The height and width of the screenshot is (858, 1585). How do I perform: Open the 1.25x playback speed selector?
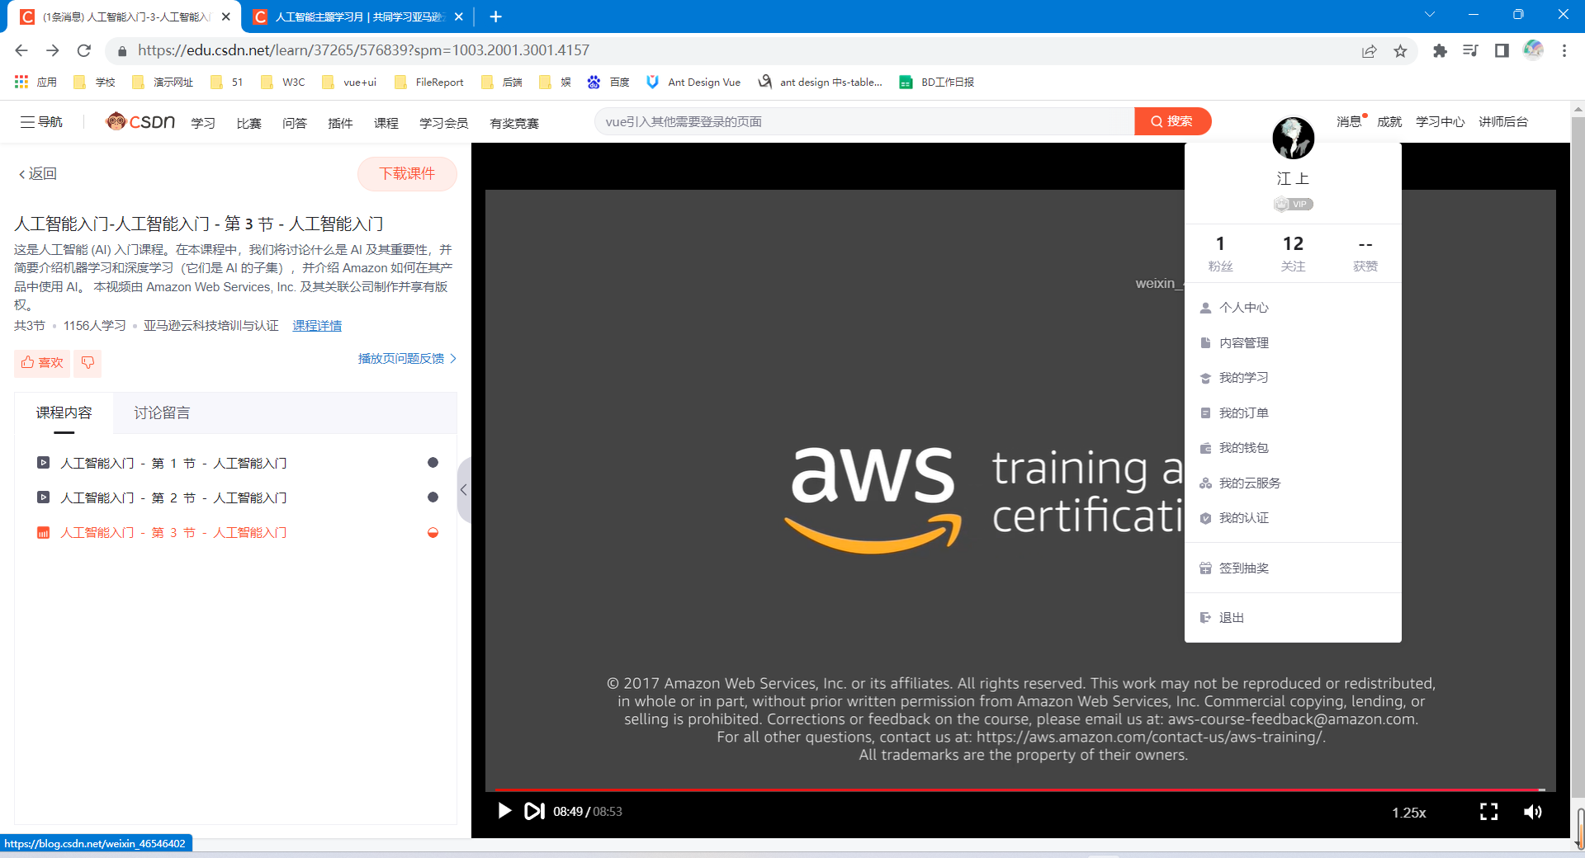click(x=1408, y=813)
